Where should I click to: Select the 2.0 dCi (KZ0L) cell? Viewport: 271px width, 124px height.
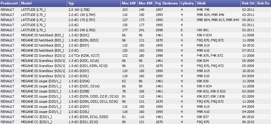coord(79,76)
